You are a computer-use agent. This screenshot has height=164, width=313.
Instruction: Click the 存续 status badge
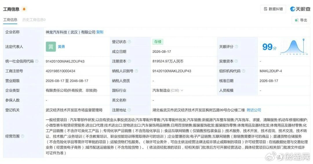158,42
